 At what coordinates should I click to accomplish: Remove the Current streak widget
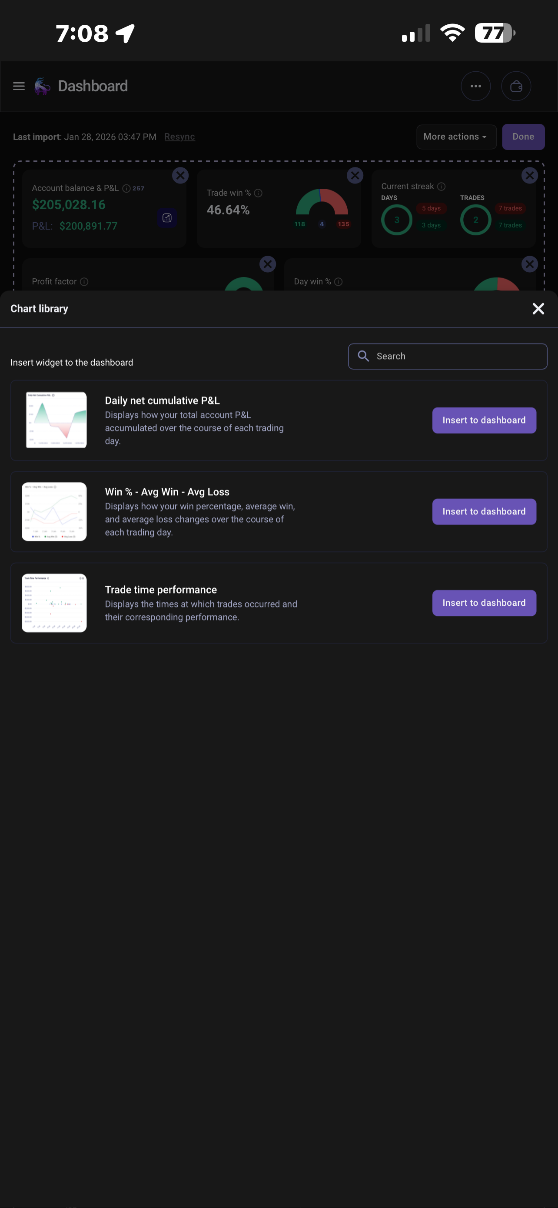[530, 175]
